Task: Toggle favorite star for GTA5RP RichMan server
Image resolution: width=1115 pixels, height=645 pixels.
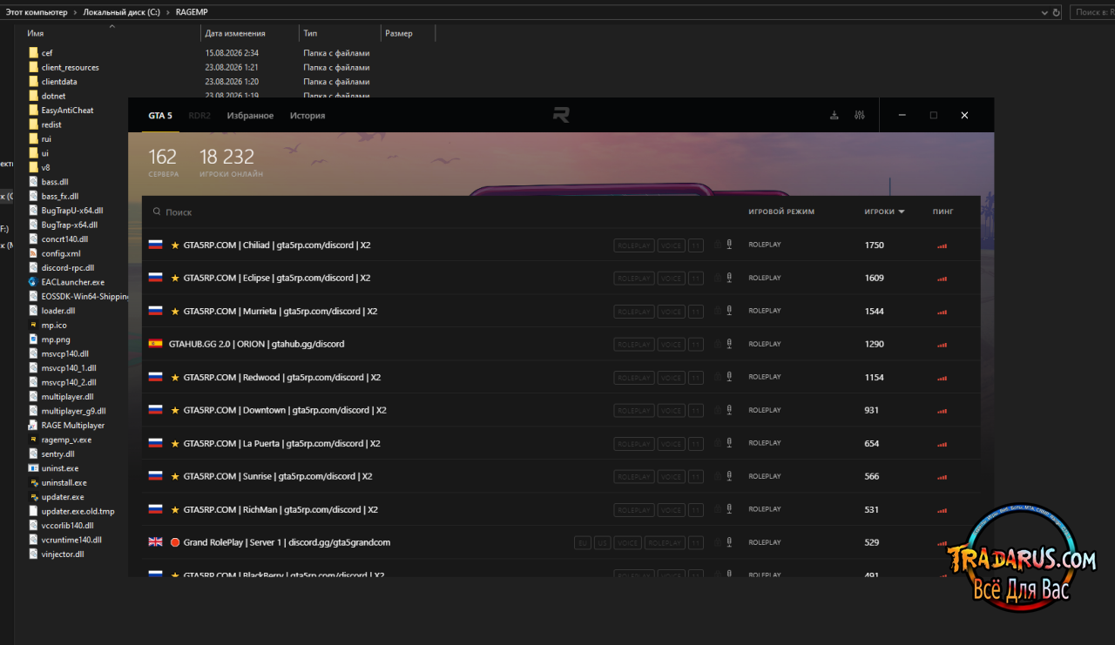Action: tap(175, 510)
